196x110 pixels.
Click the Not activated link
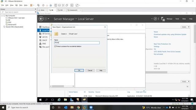coord(158,54)
